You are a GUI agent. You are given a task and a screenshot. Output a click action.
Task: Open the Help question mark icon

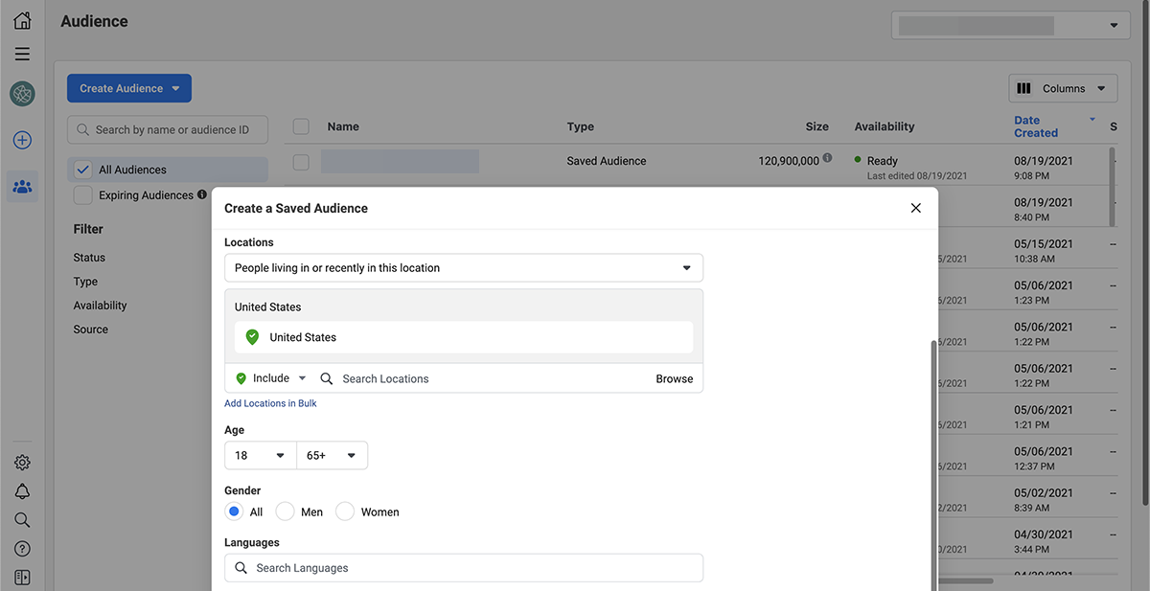click(x=22, y=549)
